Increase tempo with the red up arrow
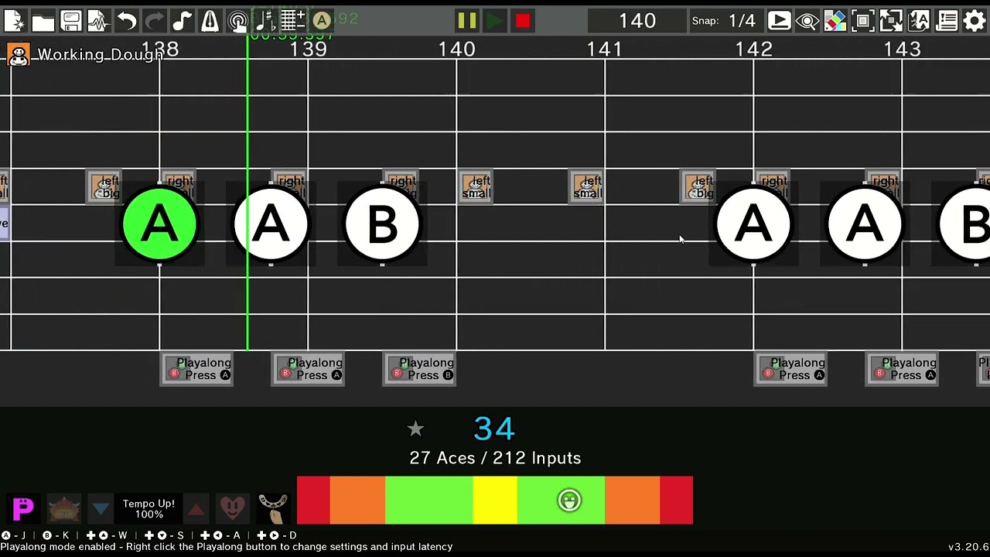Viewport: 990px width, 557px height. 196,509
